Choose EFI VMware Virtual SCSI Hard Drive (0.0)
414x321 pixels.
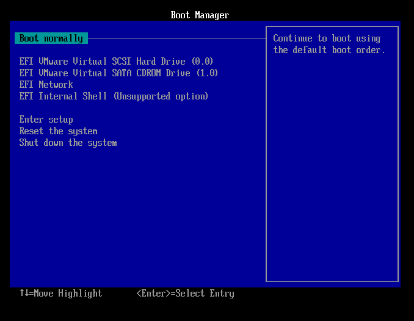(x=116, y=62)
